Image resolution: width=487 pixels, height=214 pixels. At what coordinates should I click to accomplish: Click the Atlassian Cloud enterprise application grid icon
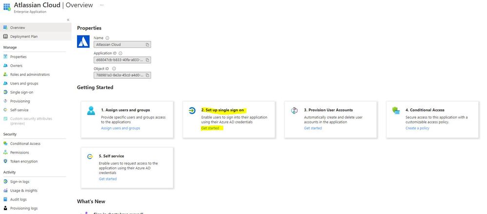point(7,7)
